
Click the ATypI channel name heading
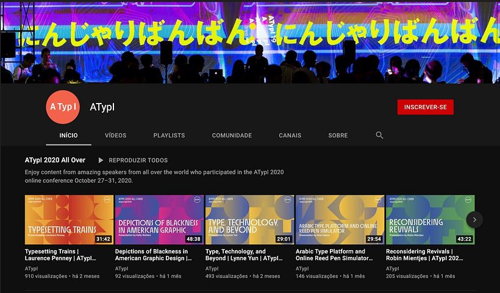[x=102, y=107]
